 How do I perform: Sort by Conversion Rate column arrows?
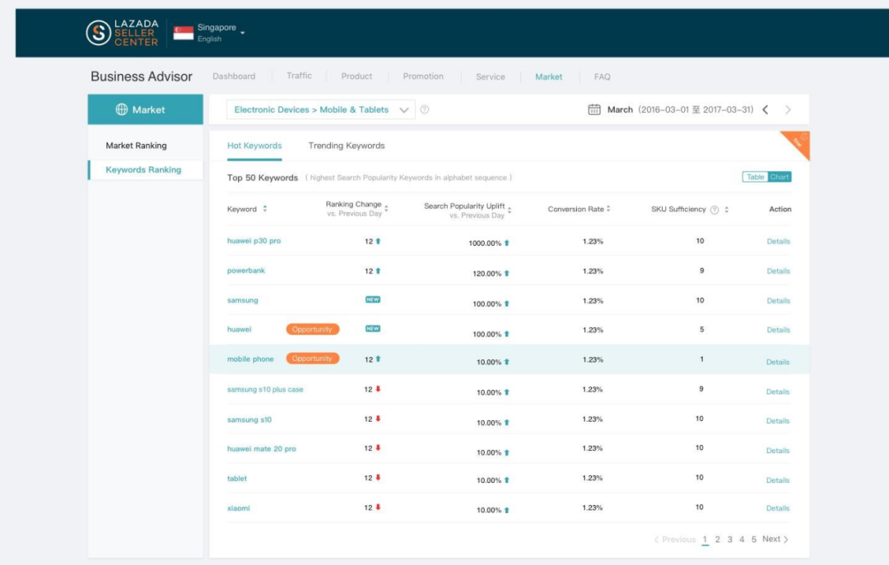point(608,209)
